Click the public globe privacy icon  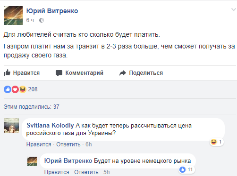[42, 20]
